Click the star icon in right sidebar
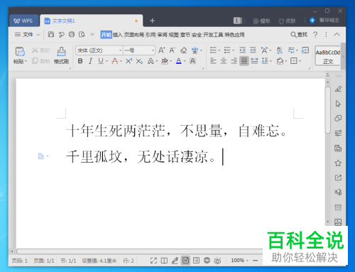Image resolution: width=355 pixels, height=272 pixels. tap(338, 163)
